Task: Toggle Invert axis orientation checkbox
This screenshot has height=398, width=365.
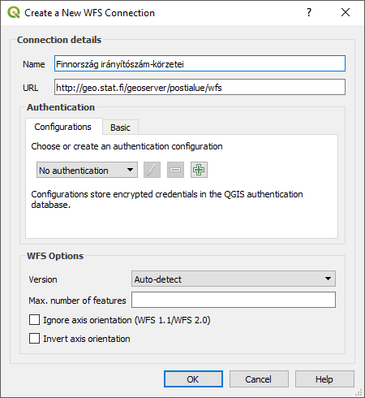Action: [34, 339]
